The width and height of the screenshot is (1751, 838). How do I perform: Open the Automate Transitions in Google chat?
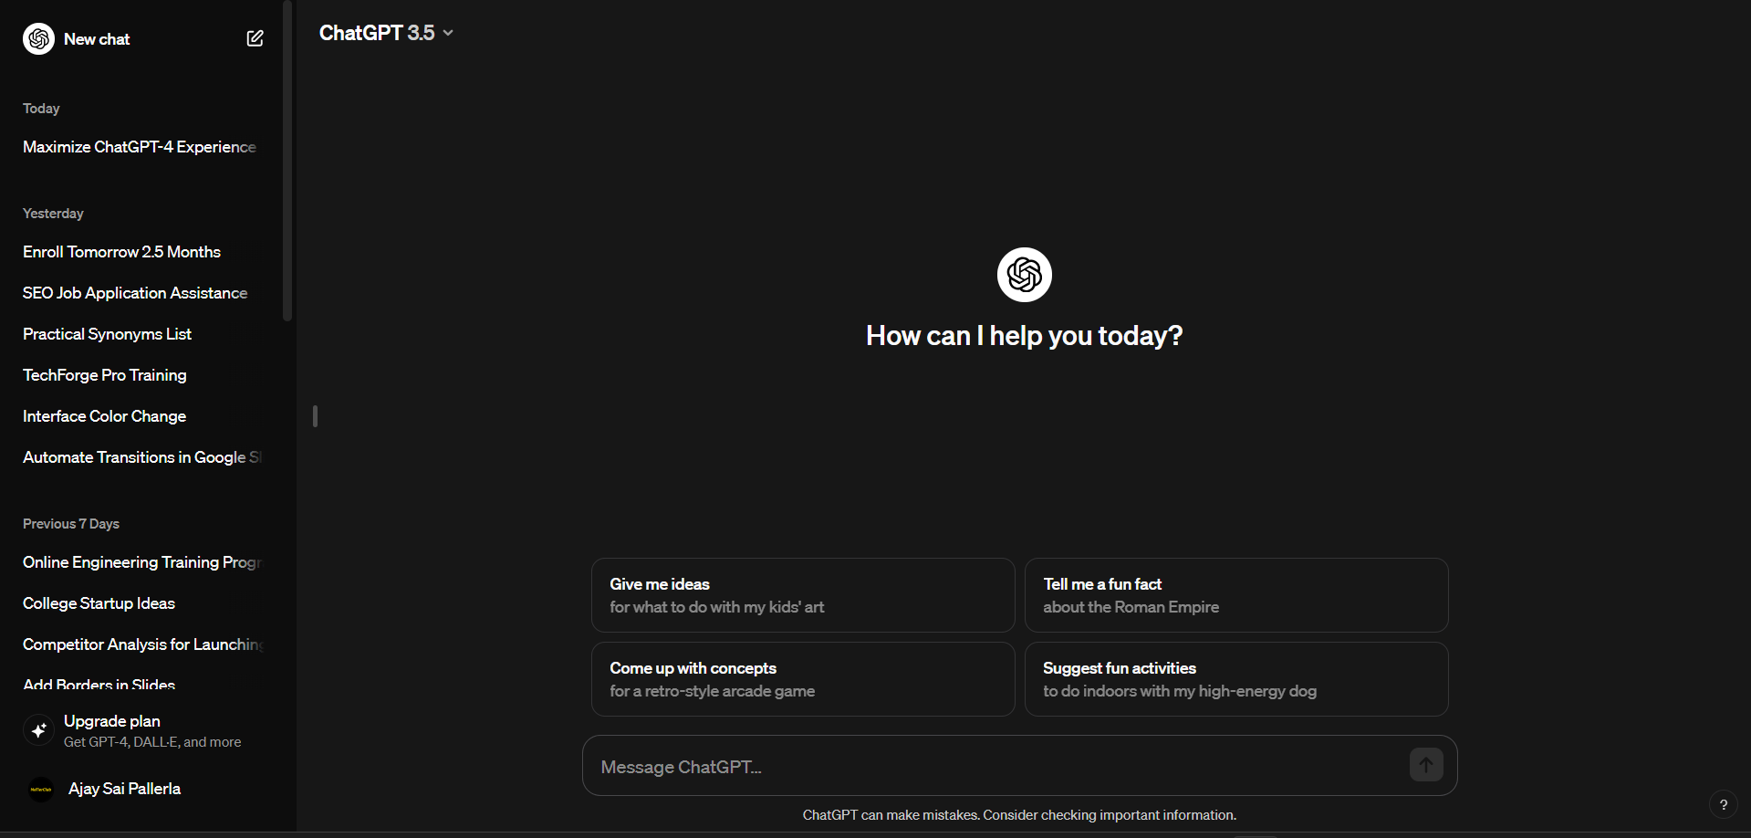pyautogui.click(x=141, y=457)
